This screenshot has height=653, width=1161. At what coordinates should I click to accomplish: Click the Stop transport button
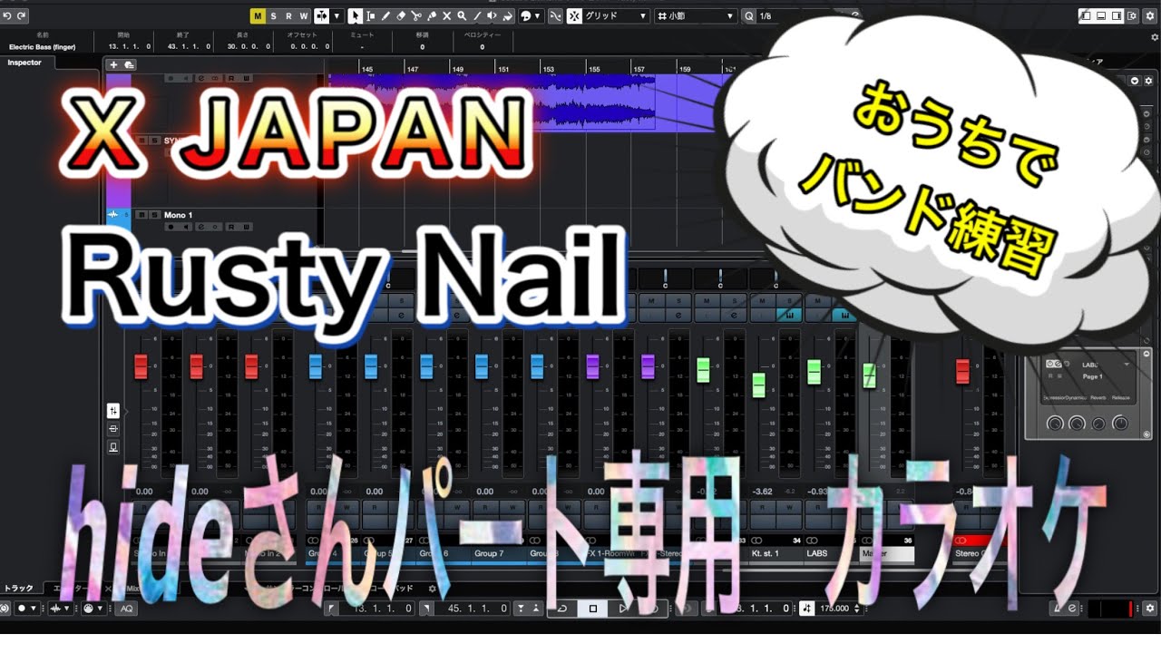(592, 609)
